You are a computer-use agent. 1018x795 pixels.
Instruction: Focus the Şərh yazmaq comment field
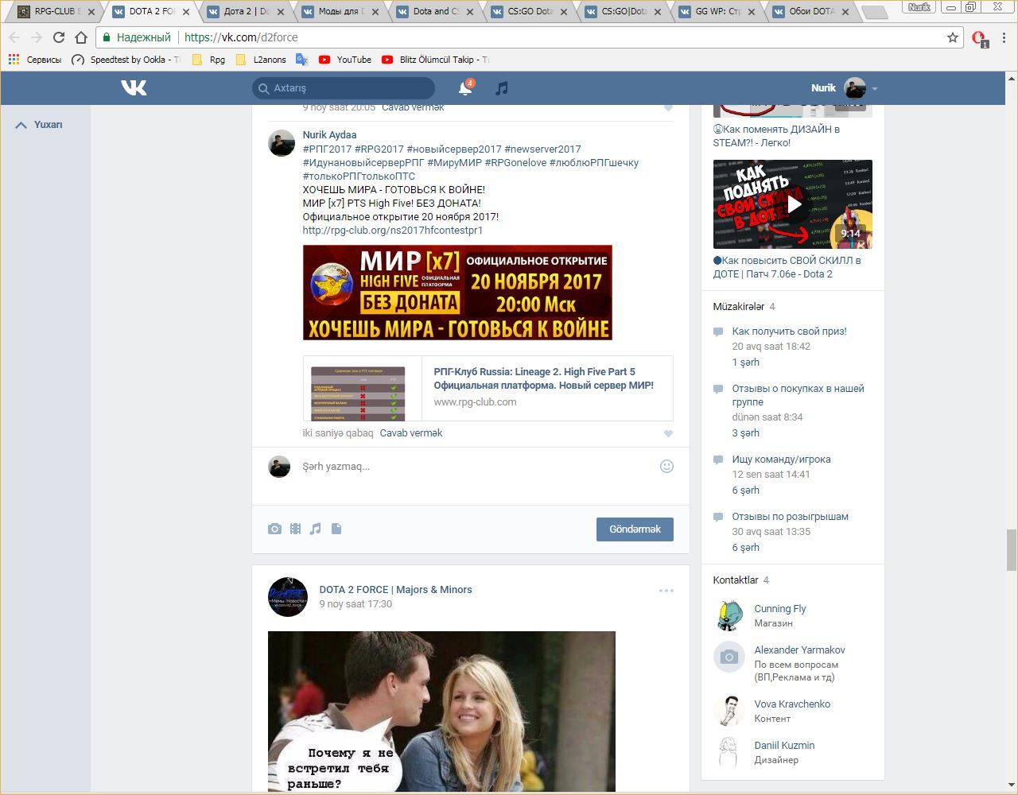click(x=477, y=467)
